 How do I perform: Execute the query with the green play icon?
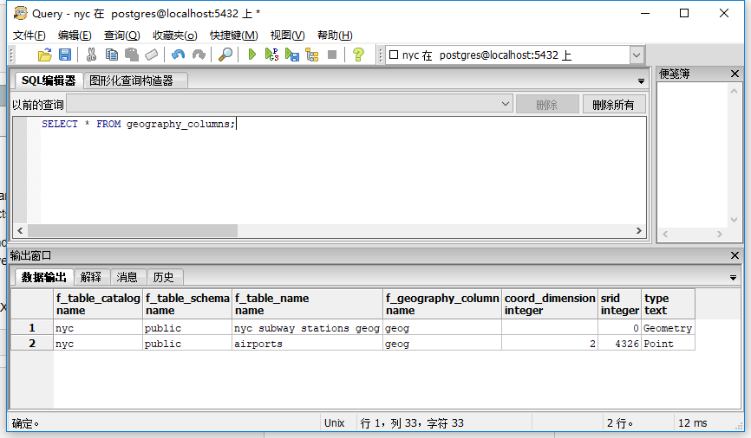point(251,55)
